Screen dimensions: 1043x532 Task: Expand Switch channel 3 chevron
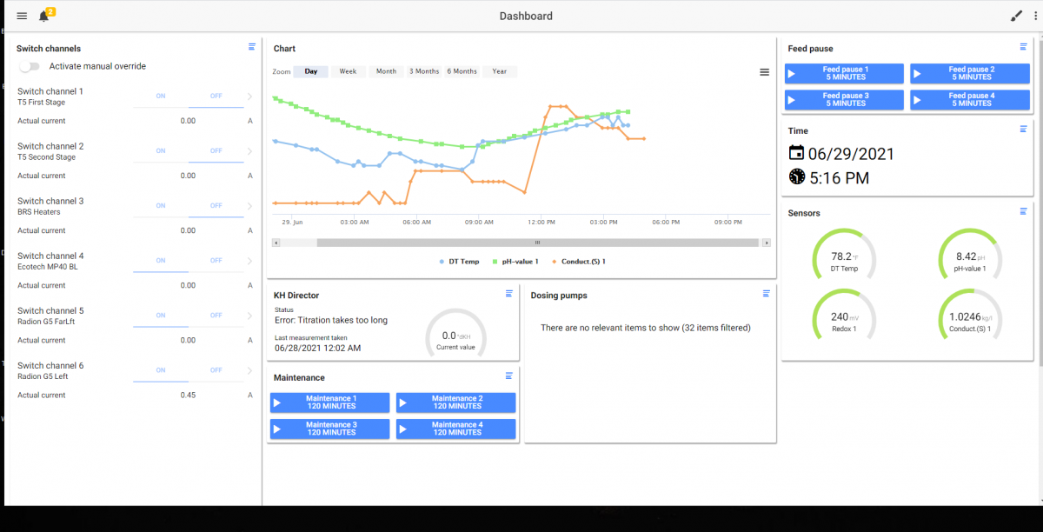tap(250, 206)
